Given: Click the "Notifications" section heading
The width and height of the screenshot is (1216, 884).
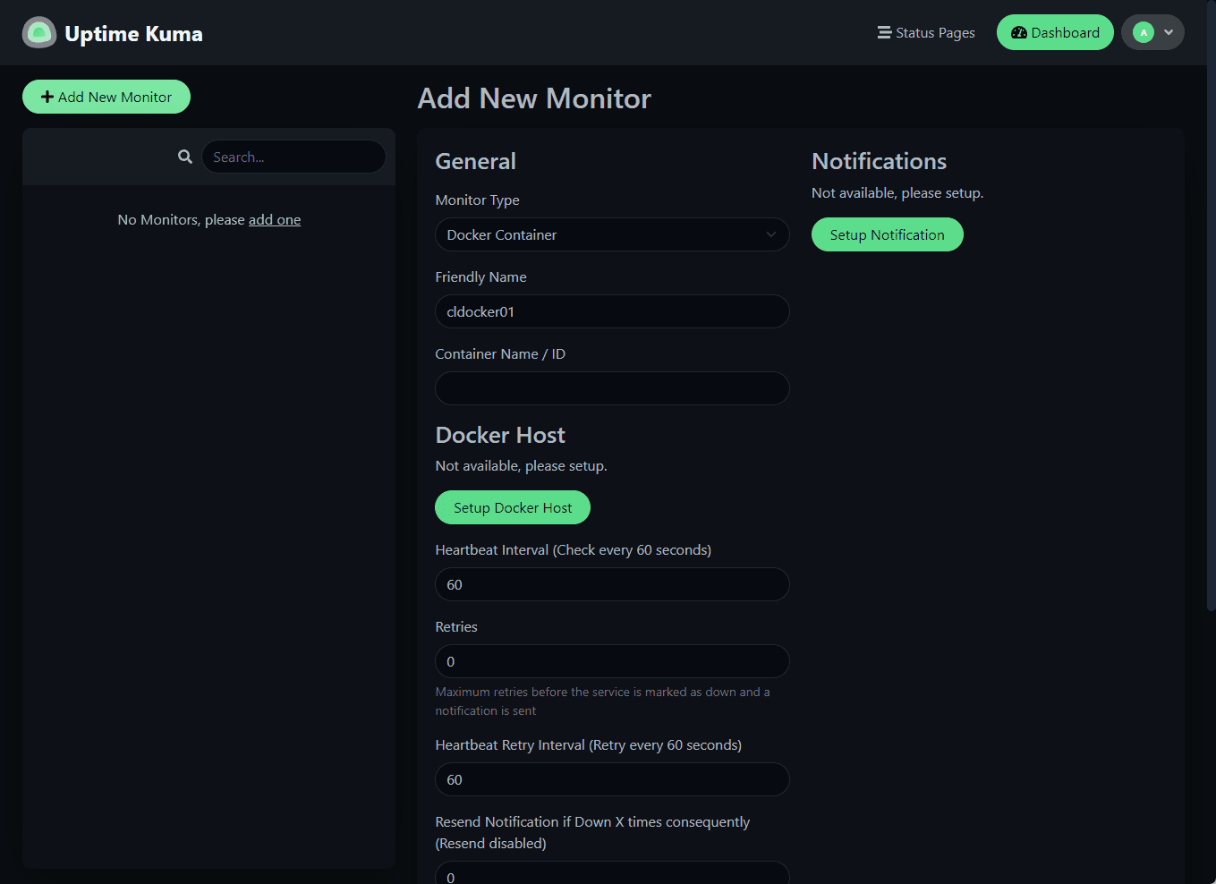Looking at the screenshot, I should [x=879, y=161].
